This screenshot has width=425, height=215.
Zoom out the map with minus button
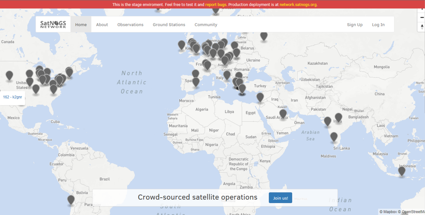tap(422, 18)
